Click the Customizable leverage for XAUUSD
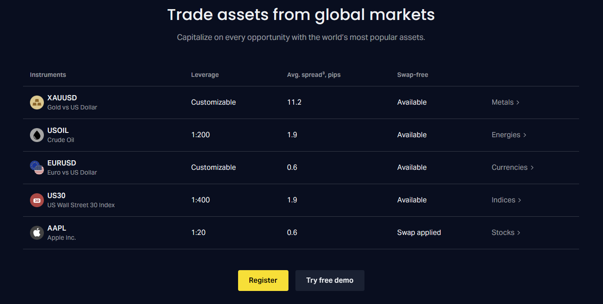 213,102
